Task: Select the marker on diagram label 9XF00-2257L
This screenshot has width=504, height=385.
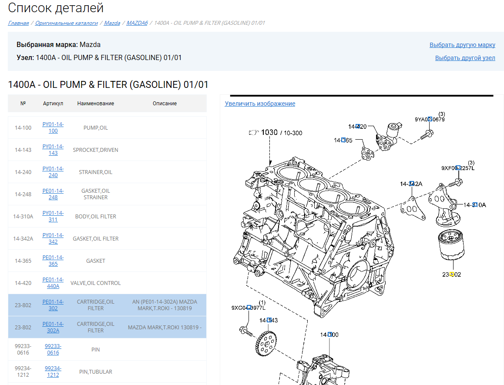Action: [x=458, y=168]
